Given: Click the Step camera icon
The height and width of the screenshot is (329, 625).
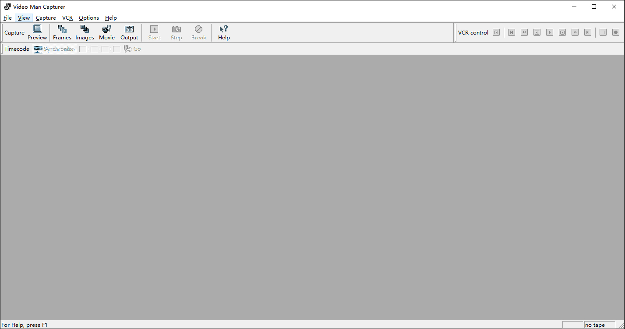Looking at the screenshot, I should (x=176, y=29).
